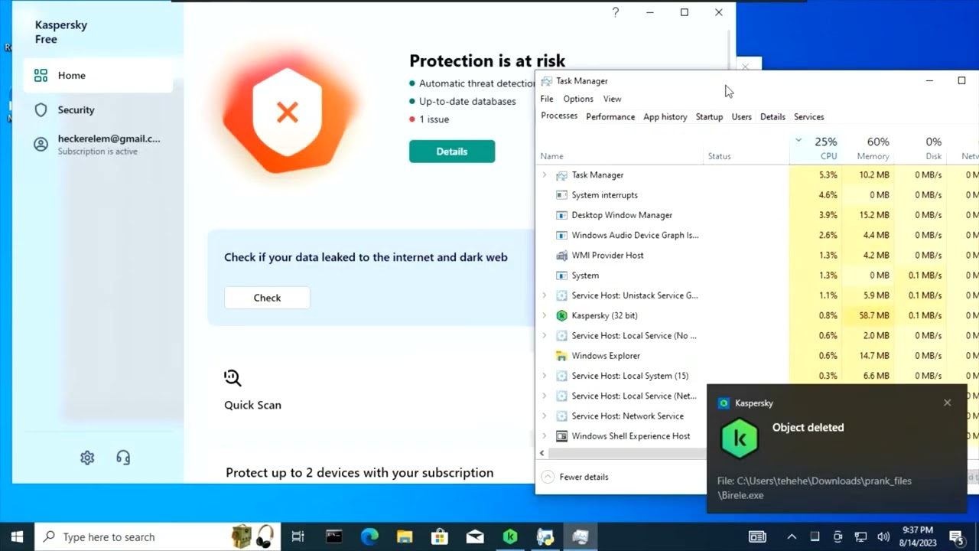The height and width of the screenshot is (551, 979).
Task: Open the Security section in Kaspersky sidebar
Action: [98, 109]
